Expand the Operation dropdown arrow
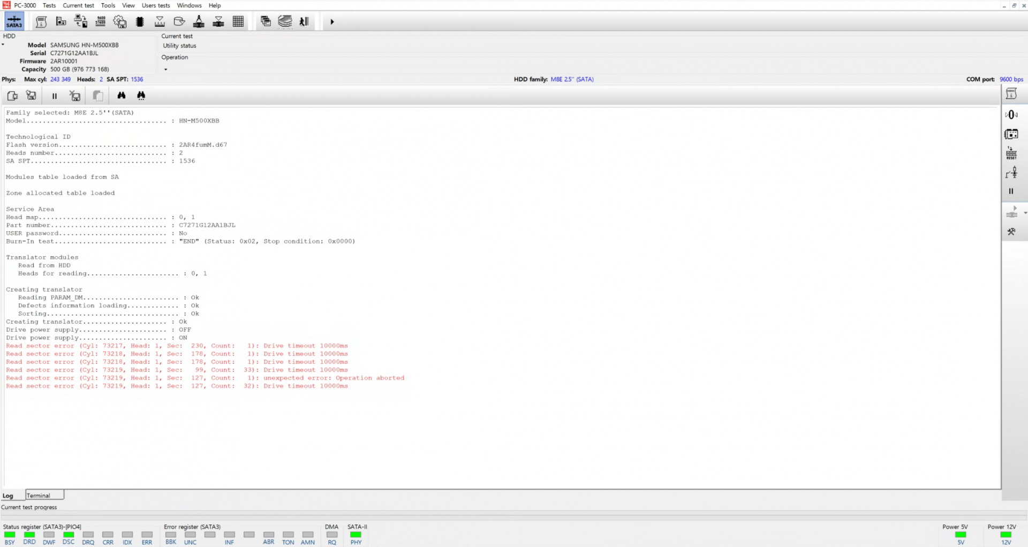 (165, 70)
